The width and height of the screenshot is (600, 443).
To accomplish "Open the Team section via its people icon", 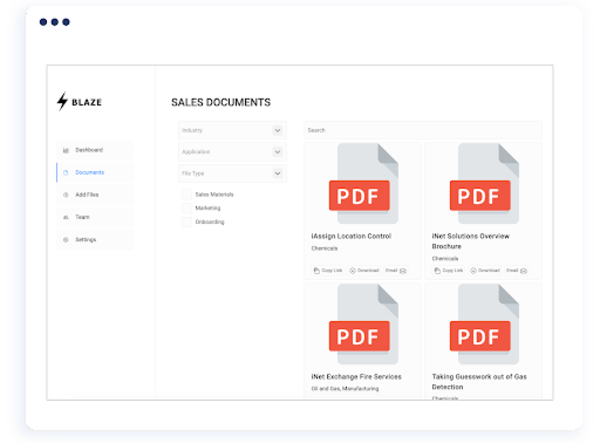I will click(x=65, y=217).
